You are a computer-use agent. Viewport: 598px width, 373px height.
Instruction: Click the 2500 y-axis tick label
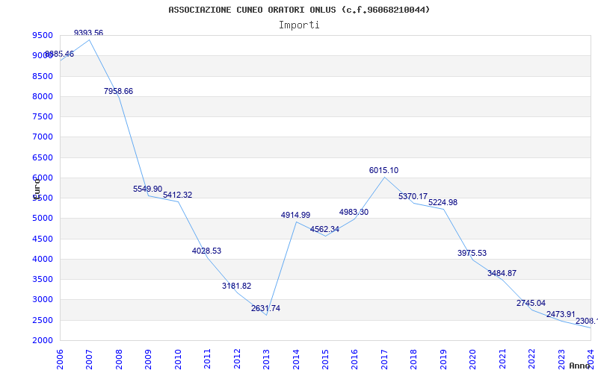pos(43,320)
